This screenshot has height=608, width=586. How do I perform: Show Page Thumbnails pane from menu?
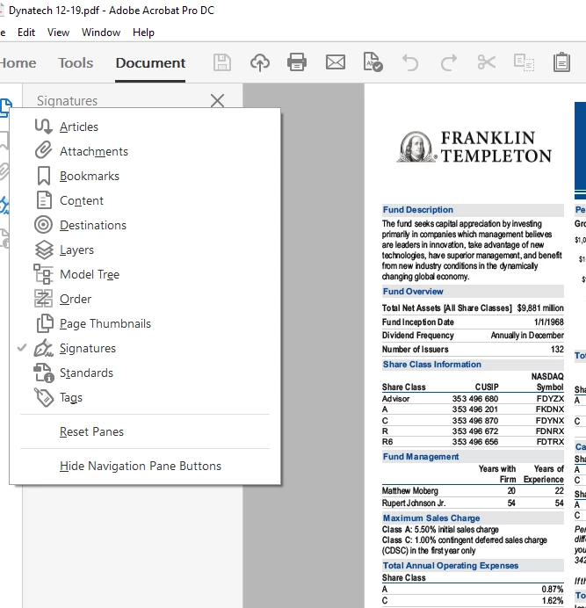(145, 324)
